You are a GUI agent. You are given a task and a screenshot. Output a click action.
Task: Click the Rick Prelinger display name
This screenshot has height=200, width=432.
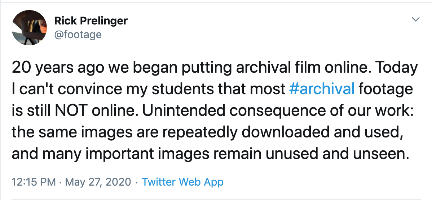[91, 21]
